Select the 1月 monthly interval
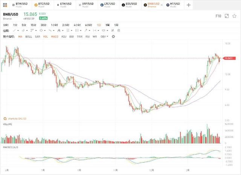The image size is (241, 175). coord(116,25)
